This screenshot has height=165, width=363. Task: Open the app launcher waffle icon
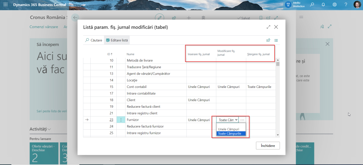pyautogui.click(x=5, y=5)
